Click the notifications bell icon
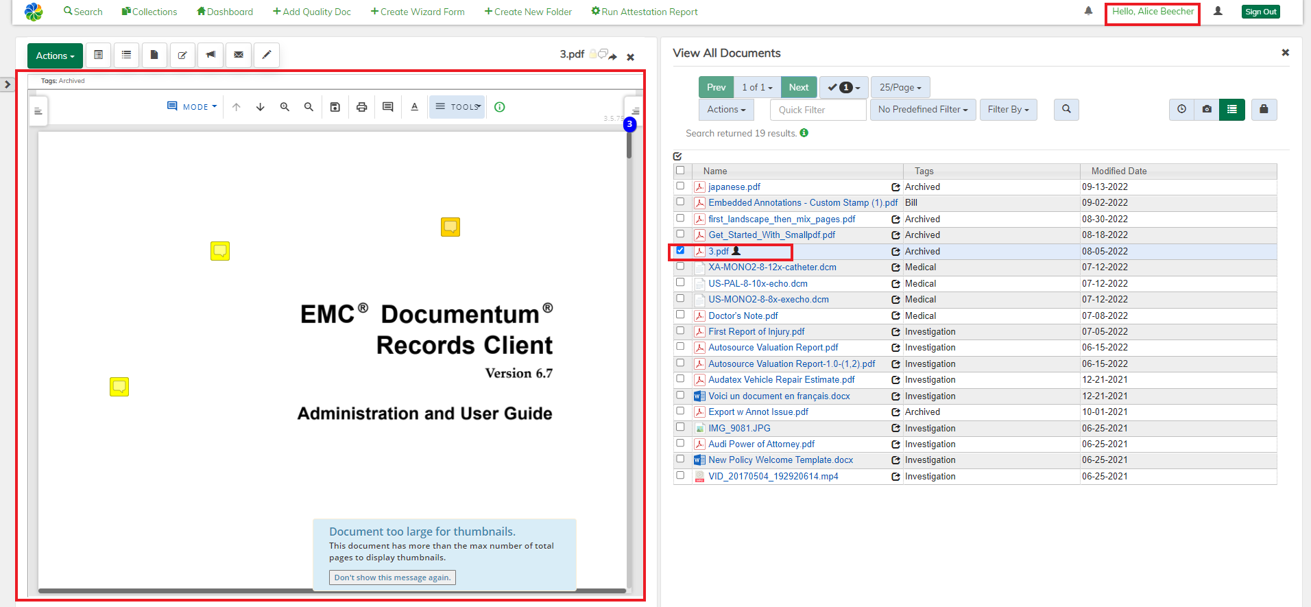This screenshot has width=1311, height=607. pos(1088,11)
